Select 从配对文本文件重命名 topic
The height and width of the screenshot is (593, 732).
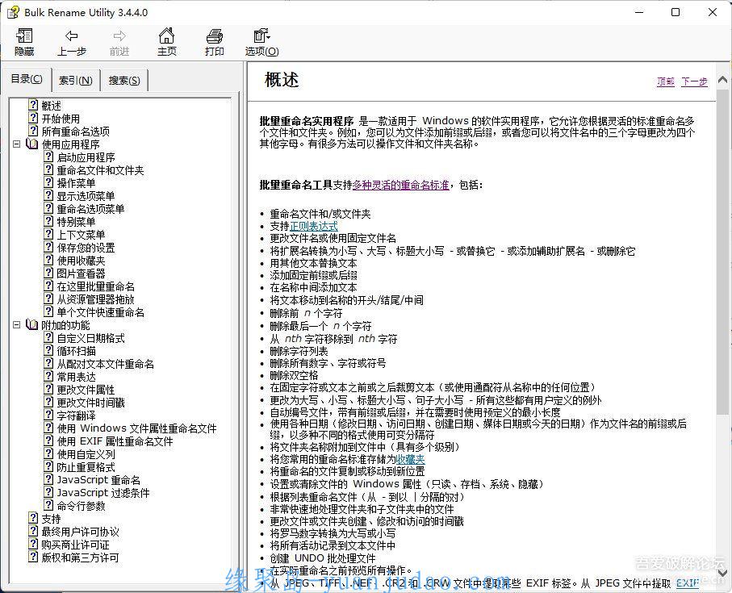(x=106, y=364)
